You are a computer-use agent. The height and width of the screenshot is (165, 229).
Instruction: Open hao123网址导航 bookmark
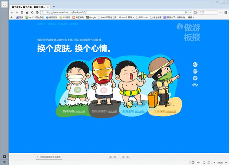click(35, 18)
